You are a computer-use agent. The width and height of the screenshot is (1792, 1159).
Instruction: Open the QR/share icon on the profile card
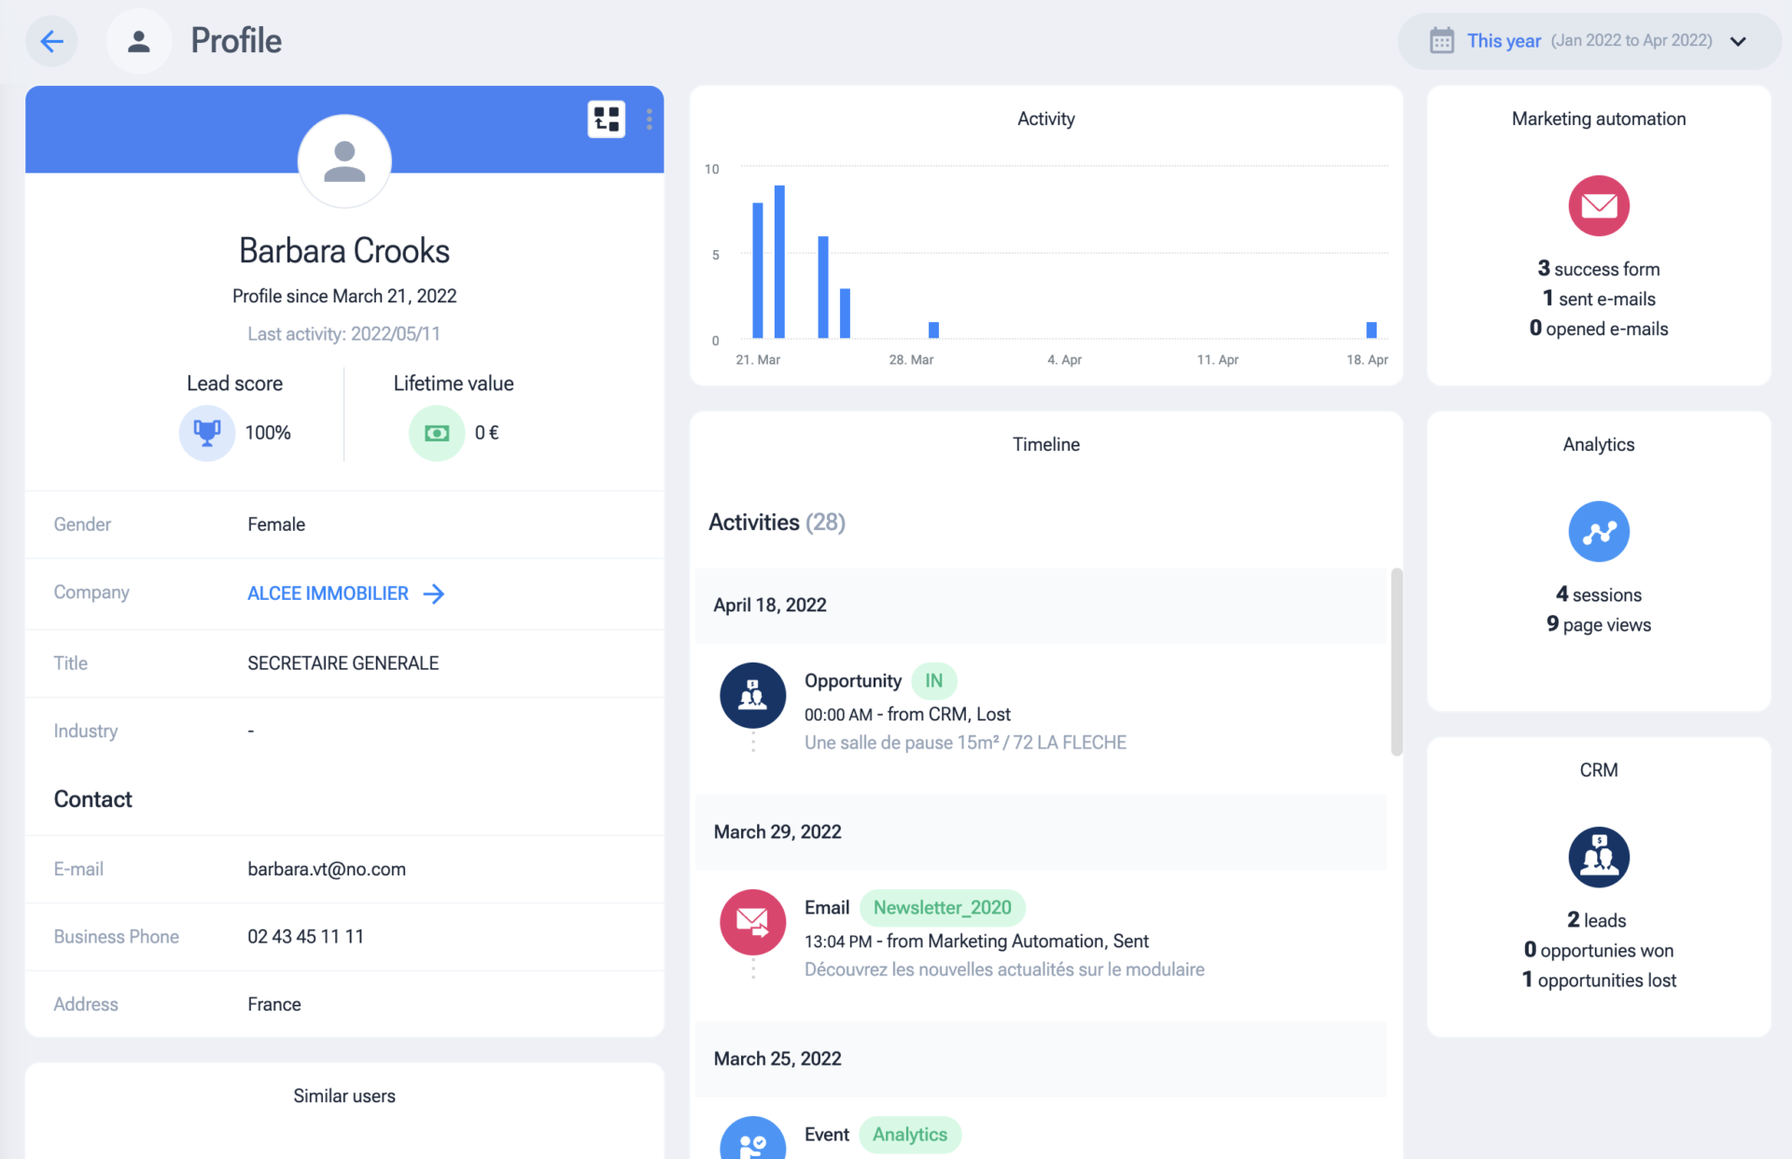pyautogui.click(x=606, y=119)
